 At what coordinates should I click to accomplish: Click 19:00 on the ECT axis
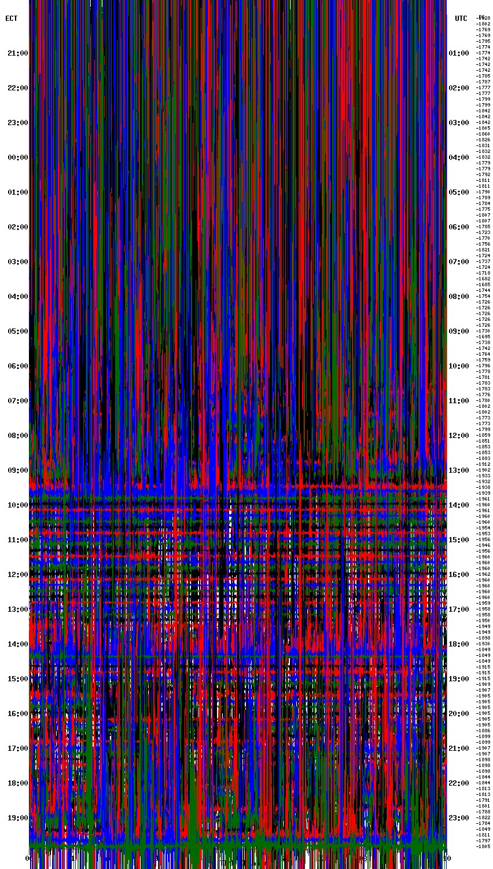[18, 818]
